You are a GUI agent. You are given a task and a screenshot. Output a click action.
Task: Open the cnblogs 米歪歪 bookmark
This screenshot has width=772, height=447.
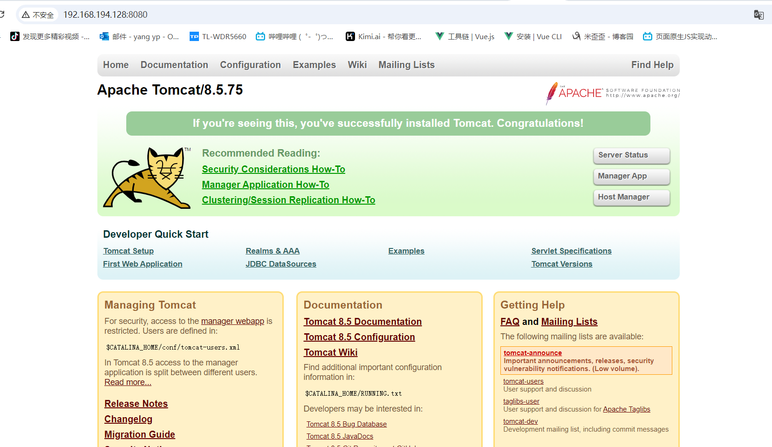coord(602,36)
